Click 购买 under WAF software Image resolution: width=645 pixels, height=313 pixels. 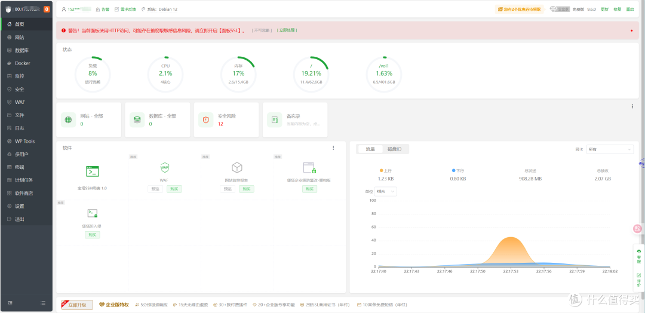[174, 189]
